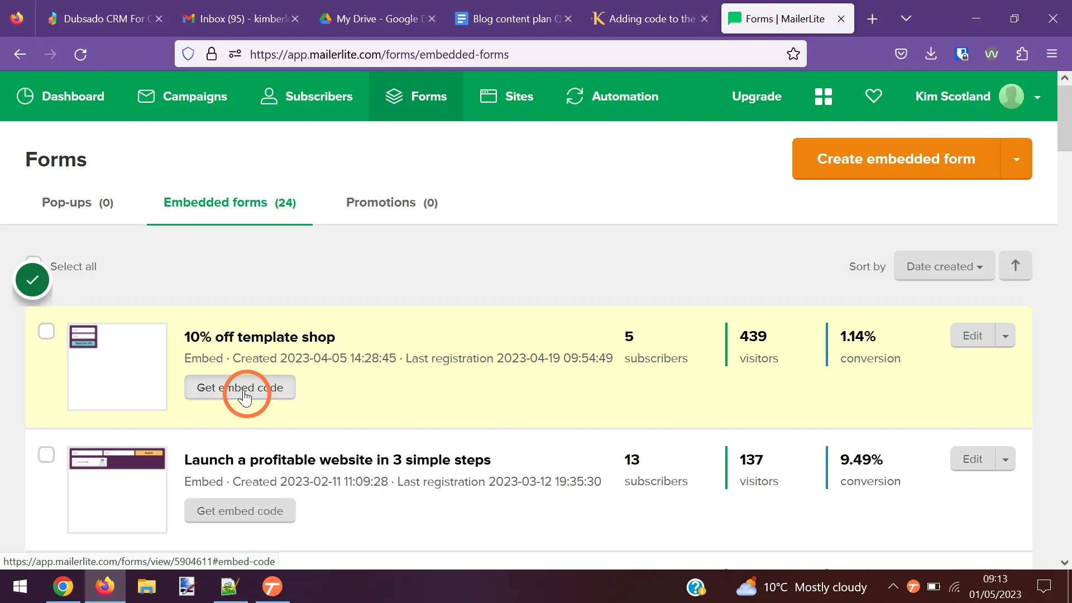Click Create embedded form button
The height and width of the screenshot is (603, 1072).
pyautogui.click(x=896, y=159)
